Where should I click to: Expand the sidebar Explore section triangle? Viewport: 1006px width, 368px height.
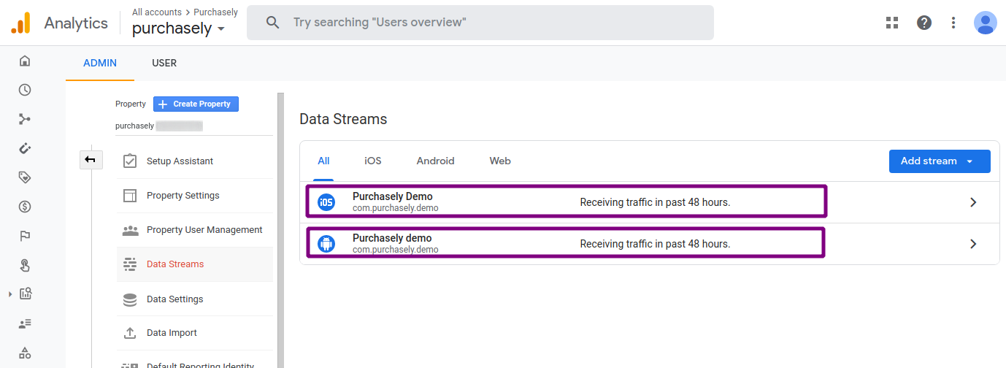click(x=10, y=294)
